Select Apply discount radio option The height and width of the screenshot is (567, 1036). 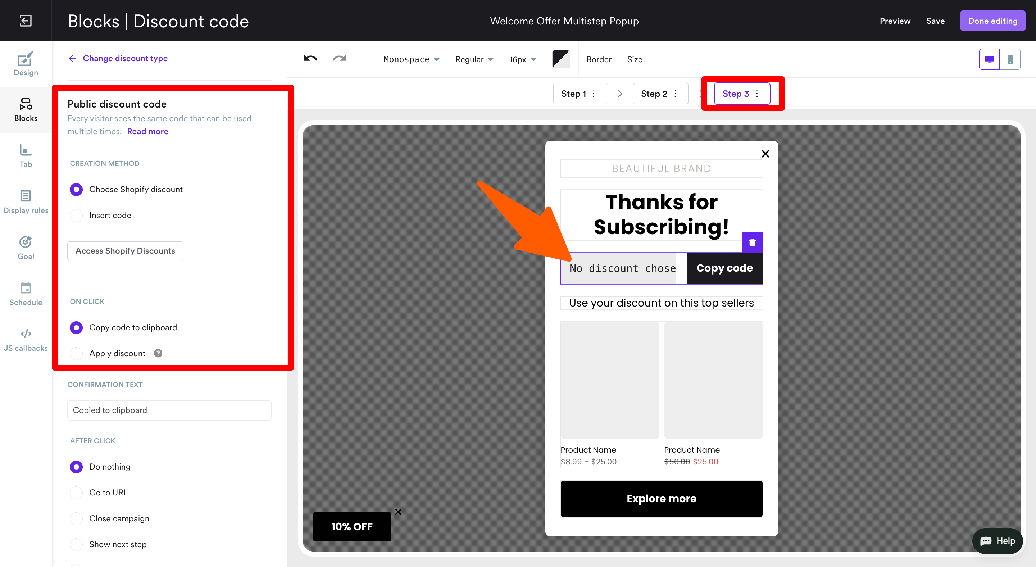76,353
